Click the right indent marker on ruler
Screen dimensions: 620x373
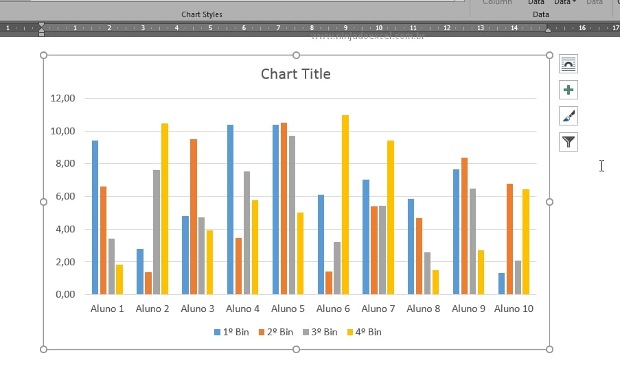click(x=548, y=30)
